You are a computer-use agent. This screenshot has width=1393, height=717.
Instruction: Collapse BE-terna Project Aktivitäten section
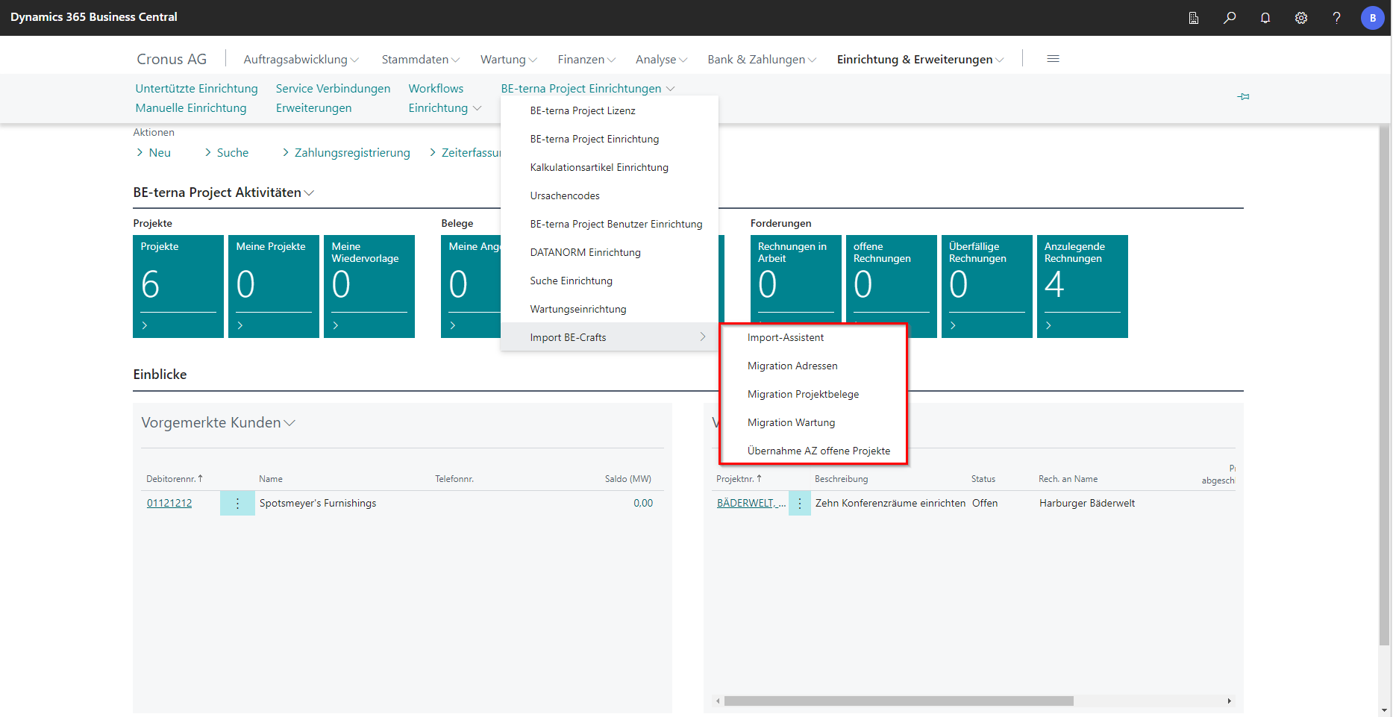309,193
